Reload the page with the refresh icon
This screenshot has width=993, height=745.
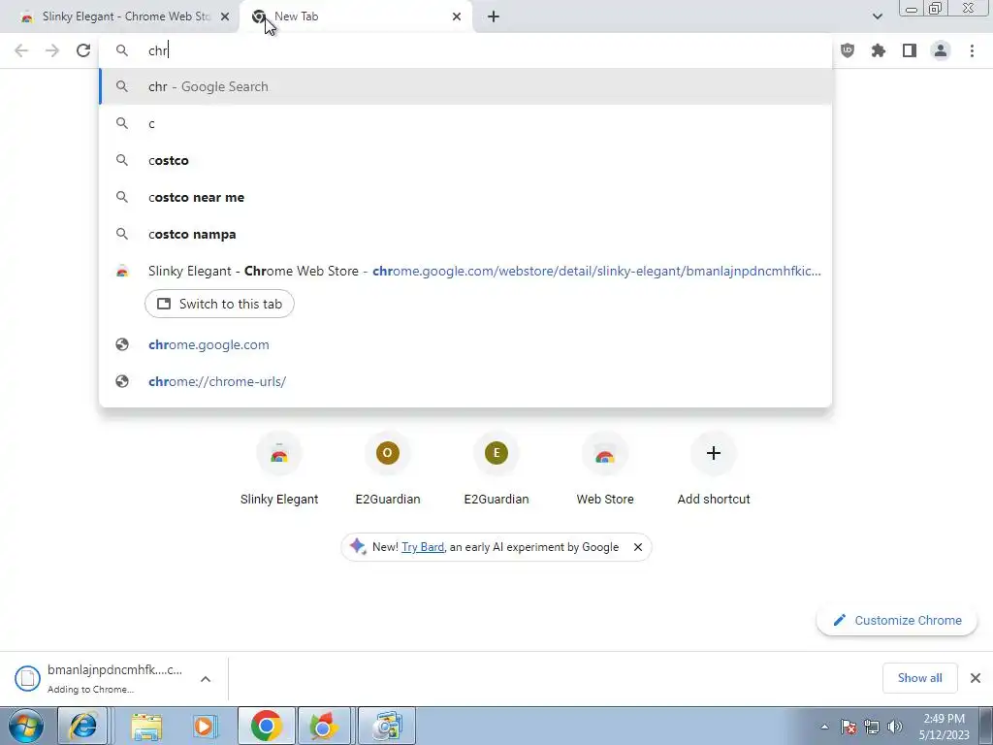point(83,50)
